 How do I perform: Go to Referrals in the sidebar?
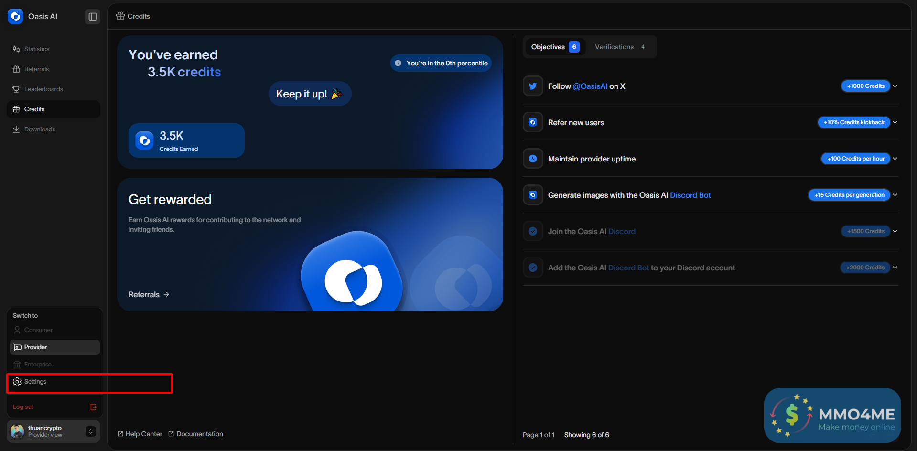click(54, 69)
